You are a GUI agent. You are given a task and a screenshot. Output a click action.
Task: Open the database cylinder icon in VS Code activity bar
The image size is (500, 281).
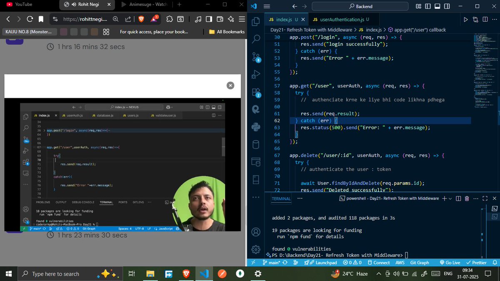pyautogui.click(x=256, y=145)
